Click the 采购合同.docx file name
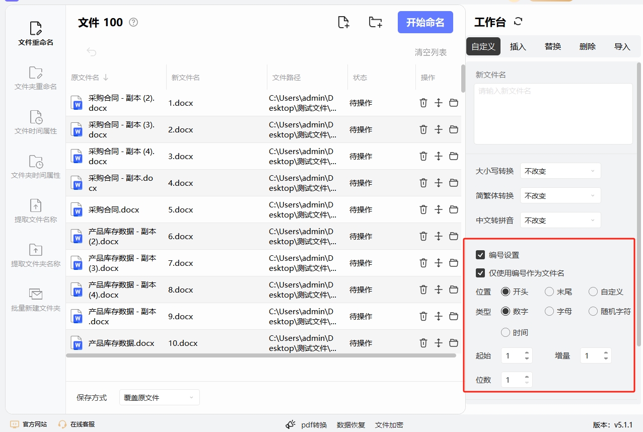Screen dimensions: 643x432 [x=114, y=209]
